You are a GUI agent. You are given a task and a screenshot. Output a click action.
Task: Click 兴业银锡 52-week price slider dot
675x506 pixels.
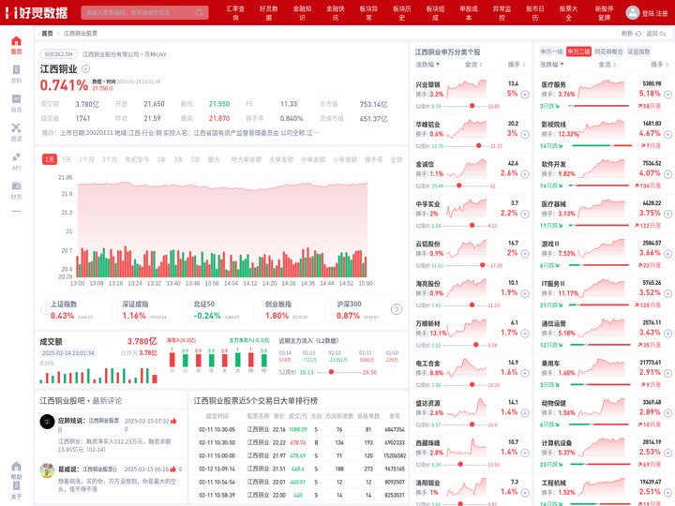(x=472, y=106)
